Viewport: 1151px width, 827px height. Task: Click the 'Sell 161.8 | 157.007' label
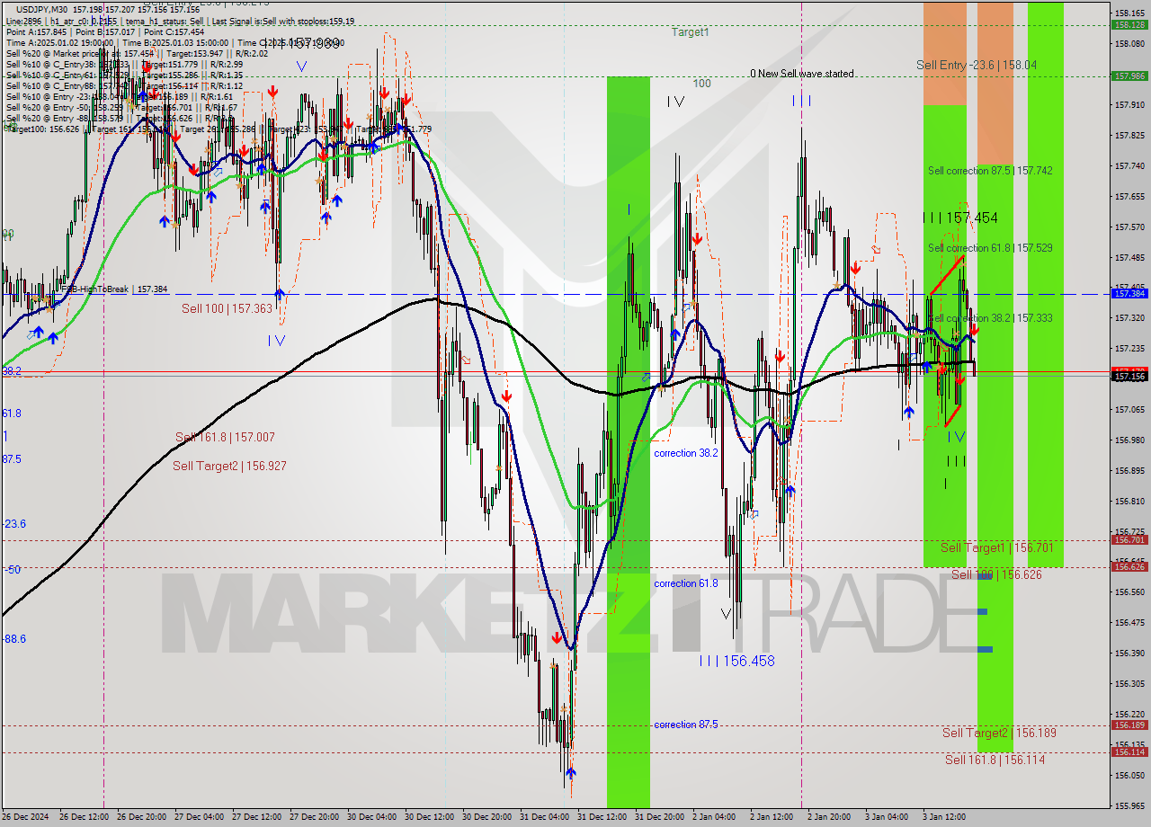pyautogui.click(x=225, y=437)
